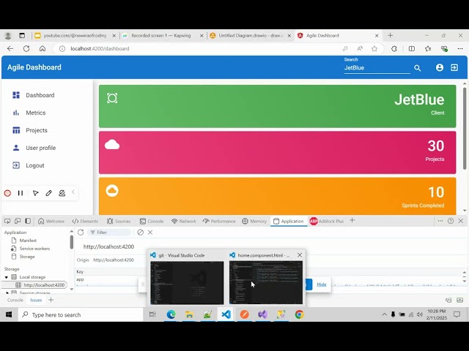Switch to the youtube.com/@neweraofcoding tab
The image size is (469, 351).
tap(75, 36)
